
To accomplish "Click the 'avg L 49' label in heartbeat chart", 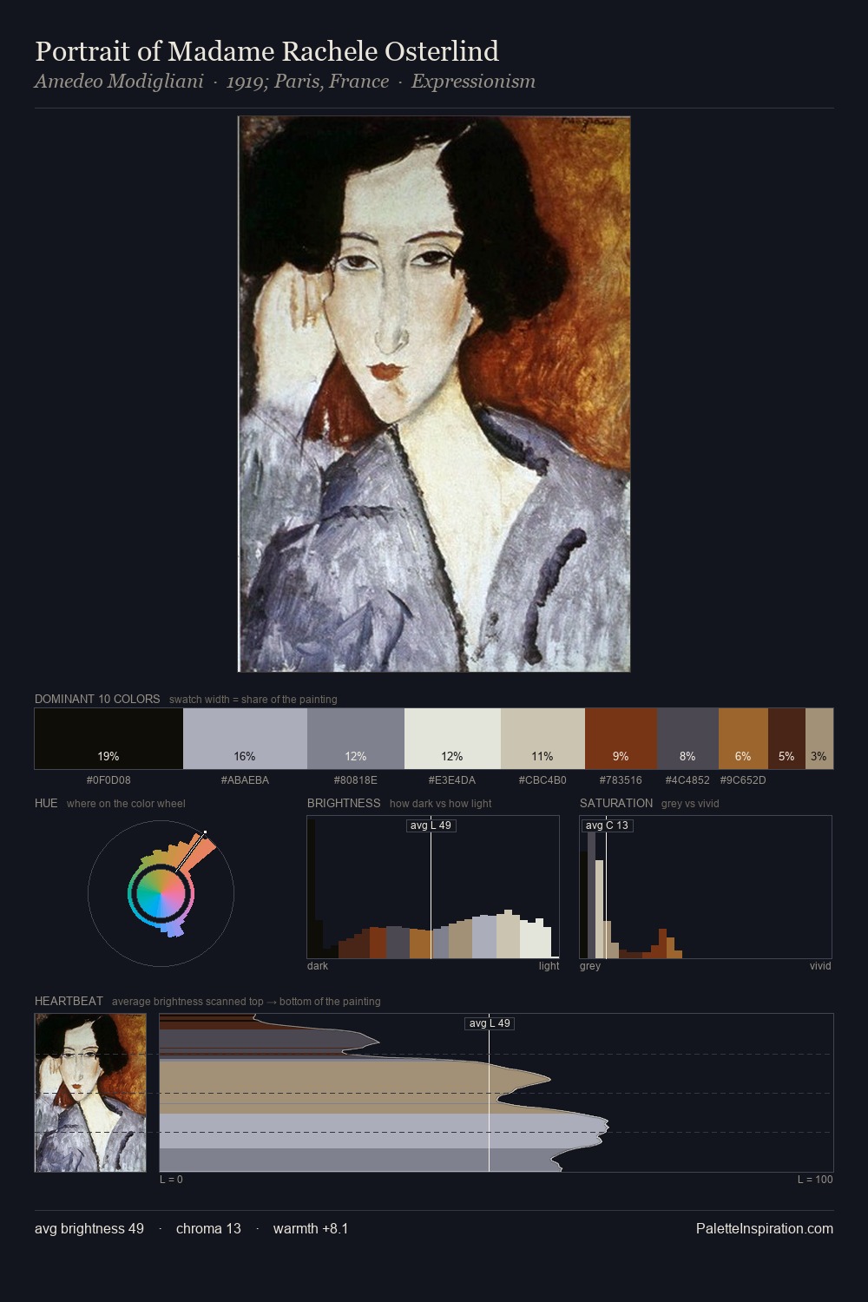I will coord(490,1023).
